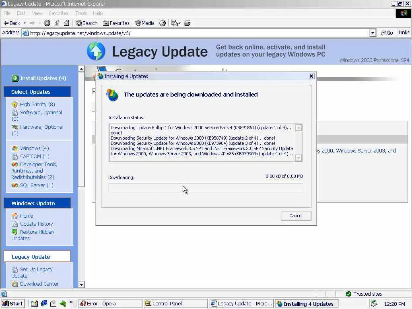Screen dimensions: 412x309
Task: Open the Media toolbar button
Action: click(x=144, y=23)
